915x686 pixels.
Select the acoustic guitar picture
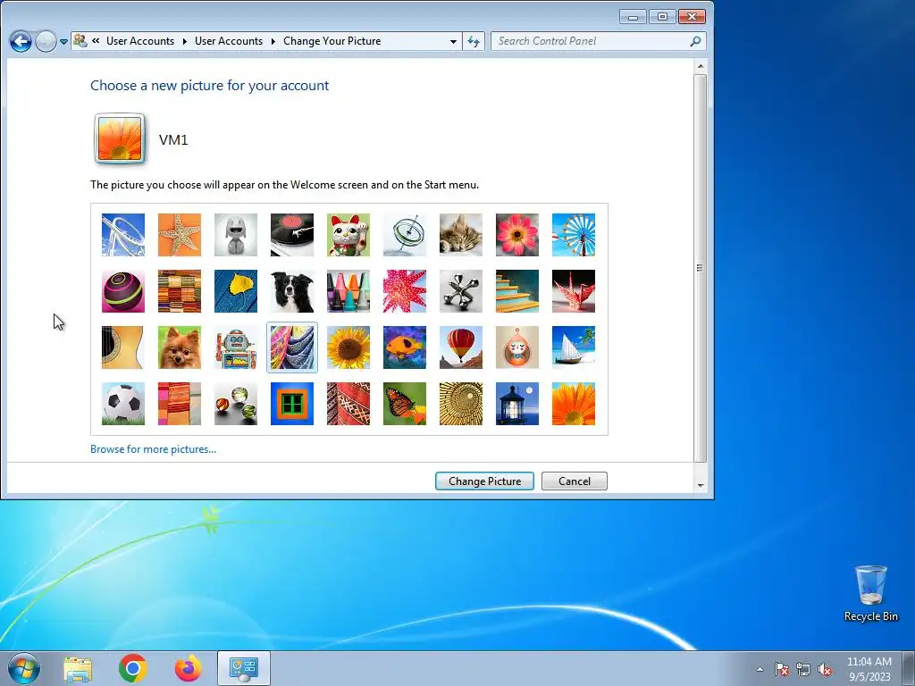click(x=123, y=347)
